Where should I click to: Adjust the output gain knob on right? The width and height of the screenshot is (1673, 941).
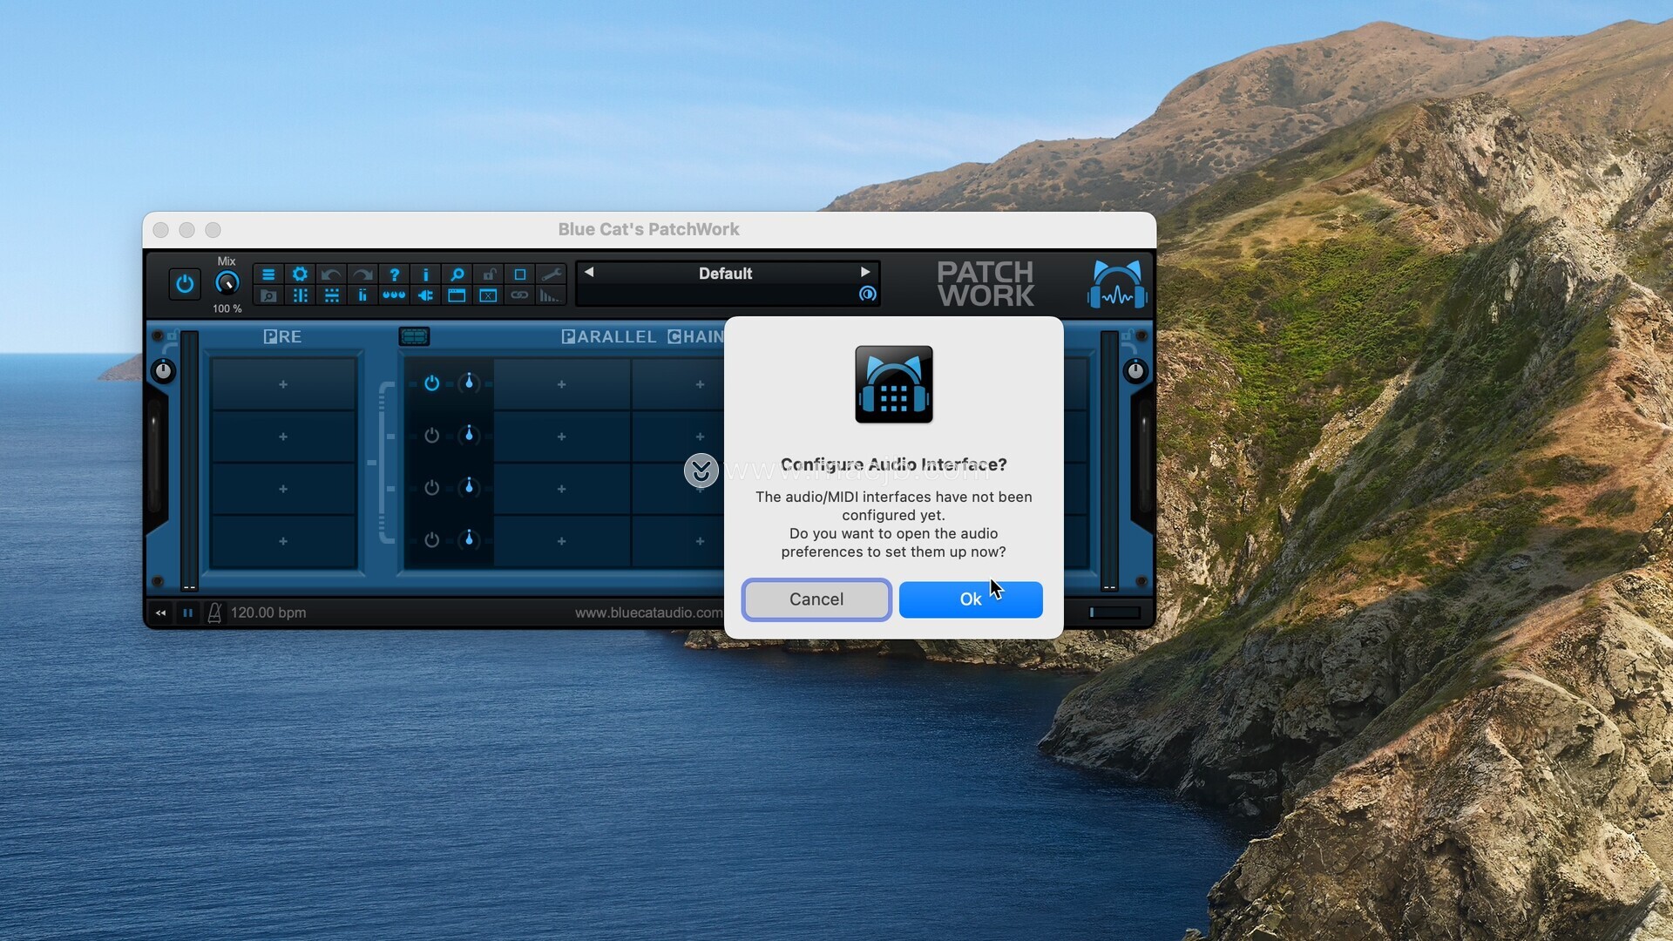click(1135, 371)
